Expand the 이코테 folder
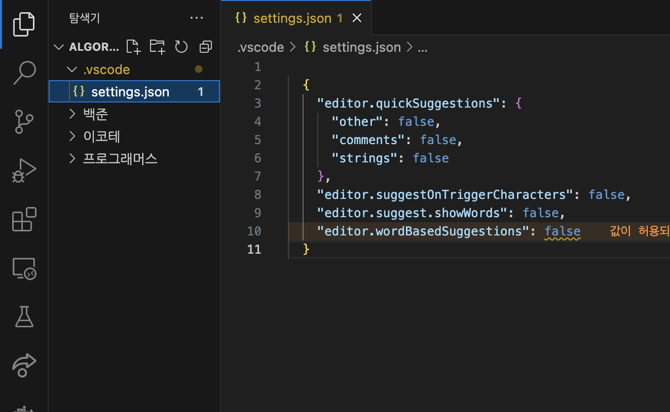Screen dimensions: 670x412 pos(72,136)
